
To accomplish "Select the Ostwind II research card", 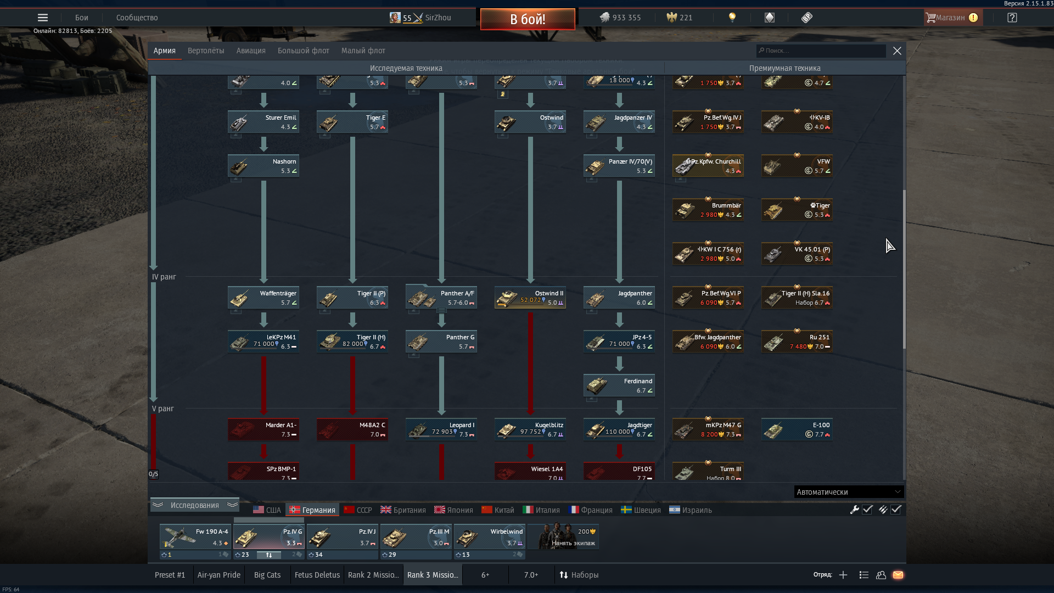I will [x=530, y=298].
